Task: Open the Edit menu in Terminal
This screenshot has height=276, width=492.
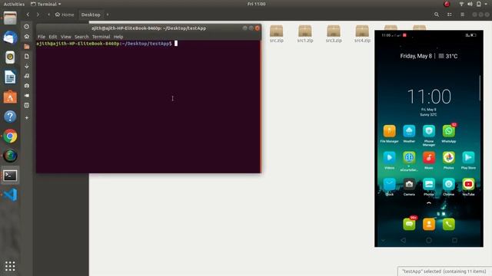Action: pos(53,37)
